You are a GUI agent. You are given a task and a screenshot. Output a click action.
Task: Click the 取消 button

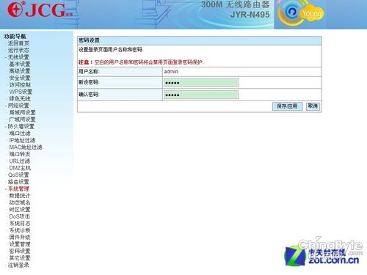click(313, 106)
